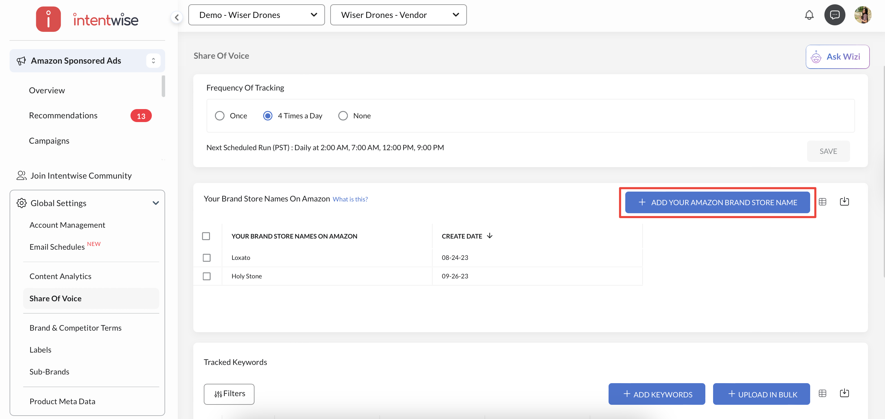Check the Loxato brand store checkbox
The image size is (885, 419).
[207, 258]
